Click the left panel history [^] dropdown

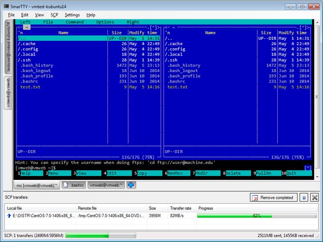pyautogui.click(x=153, y=27)
